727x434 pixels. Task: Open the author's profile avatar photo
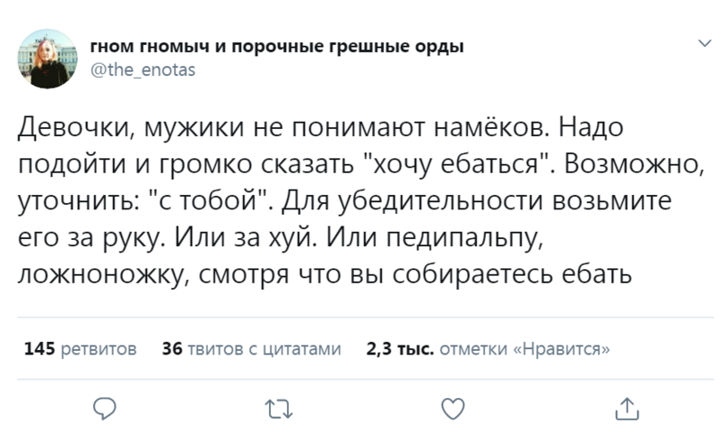tap(48, 58)
